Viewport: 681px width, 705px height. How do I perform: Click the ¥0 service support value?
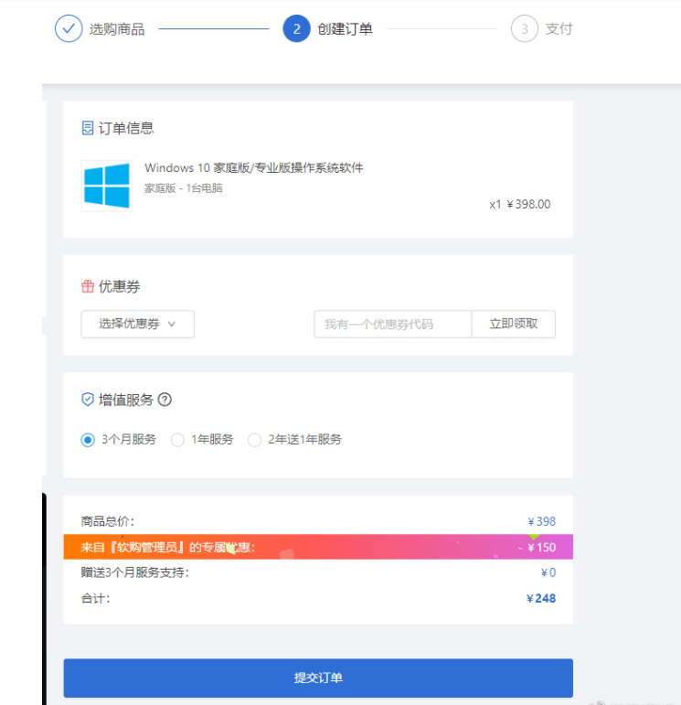tap(548, 572)
